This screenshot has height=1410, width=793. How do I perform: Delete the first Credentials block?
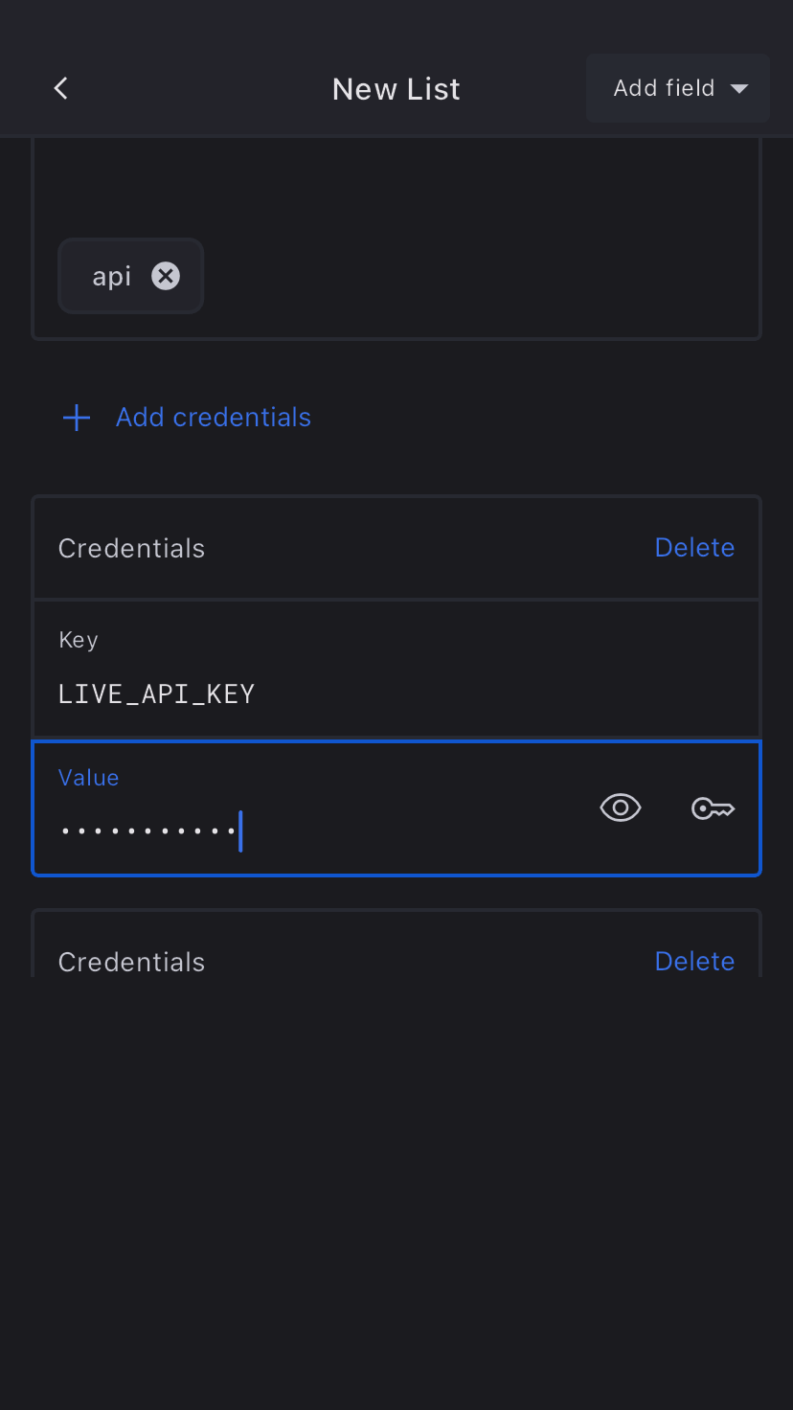point(694,548)
